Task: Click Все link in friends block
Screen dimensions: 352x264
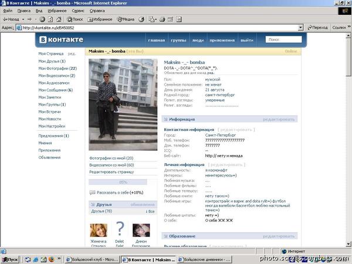Action: tap(150, 211)
